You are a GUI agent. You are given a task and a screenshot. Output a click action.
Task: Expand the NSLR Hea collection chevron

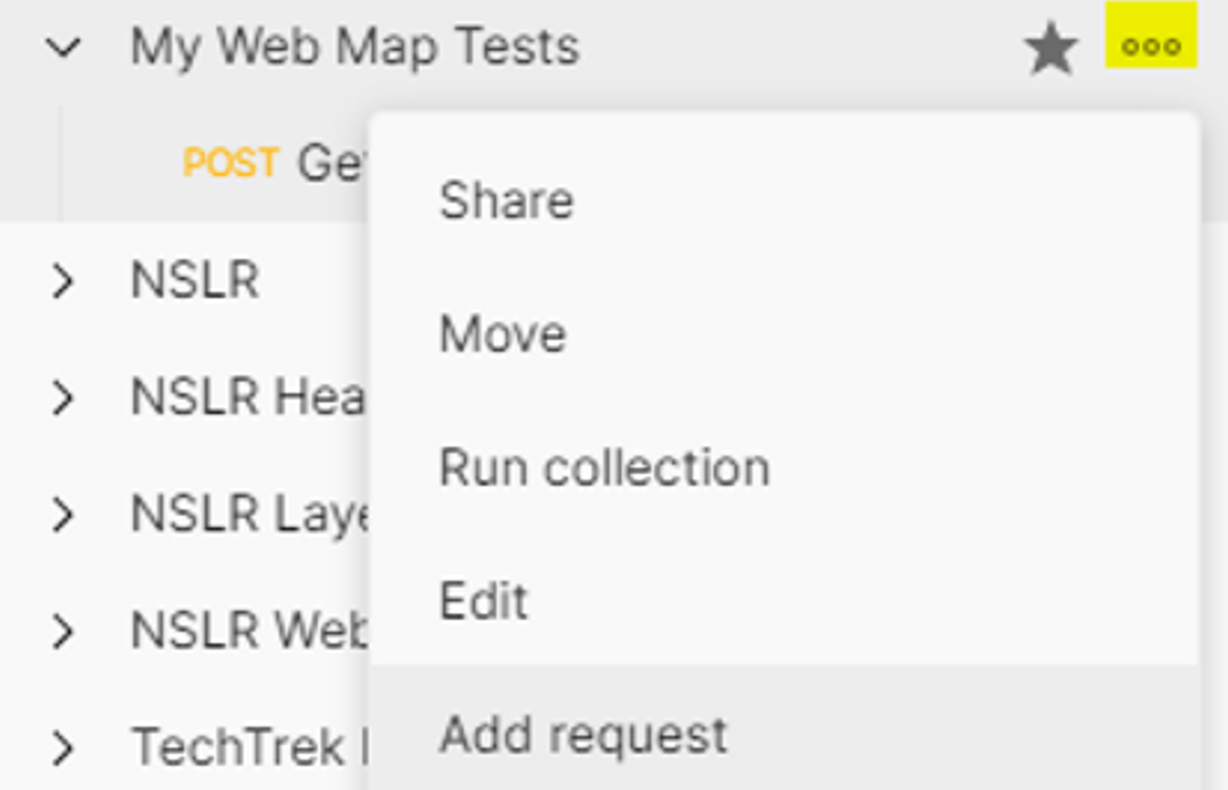click(64, 397)
